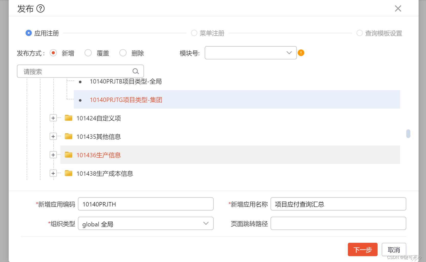Click the folder icon of 101435其他信息
Image resolution: width=426 pixels, height=262 pixels.
(x=68, y=136)
